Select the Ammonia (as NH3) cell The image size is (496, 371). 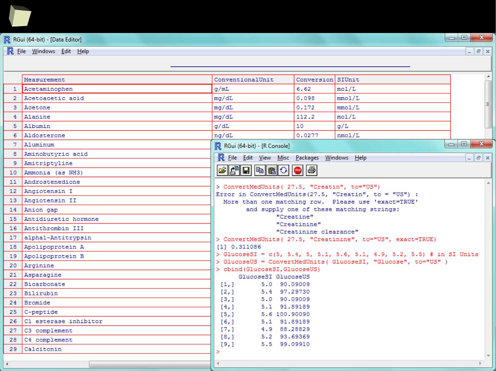117,172
